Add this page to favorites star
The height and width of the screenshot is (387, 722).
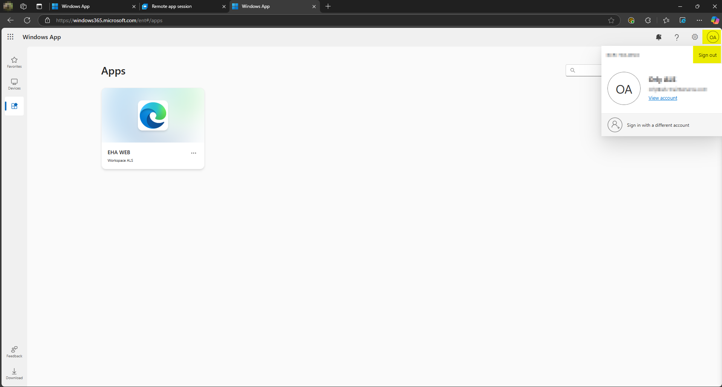pos(611,20)
